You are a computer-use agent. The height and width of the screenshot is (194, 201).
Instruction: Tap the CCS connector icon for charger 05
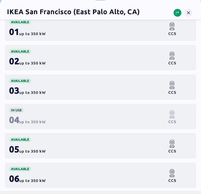coord(172,144)
